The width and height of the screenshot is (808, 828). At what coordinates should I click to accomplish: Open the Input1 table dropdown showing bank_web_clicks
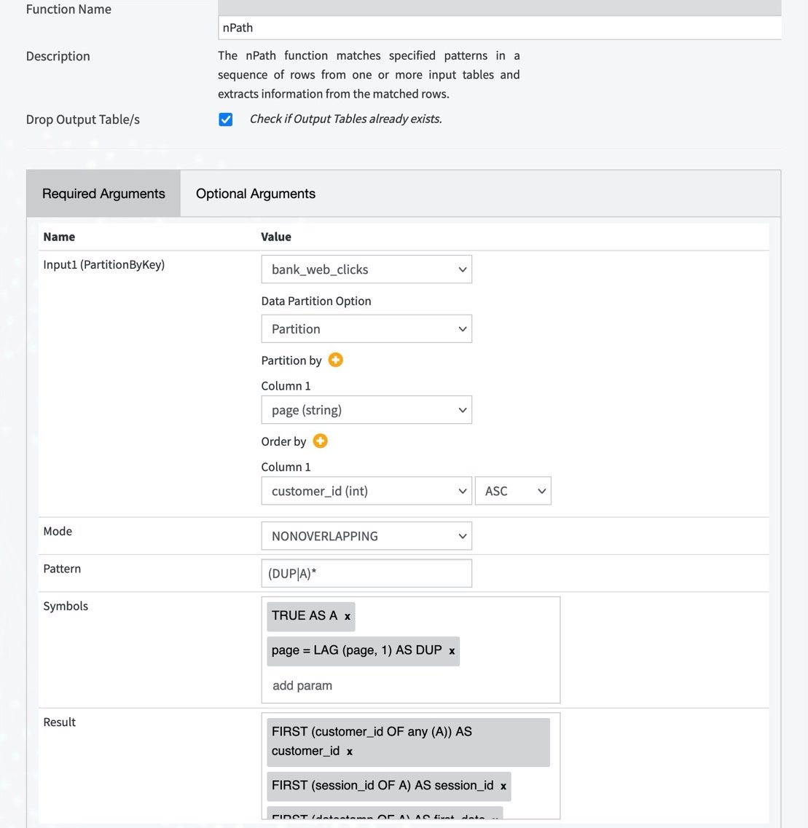366,269
